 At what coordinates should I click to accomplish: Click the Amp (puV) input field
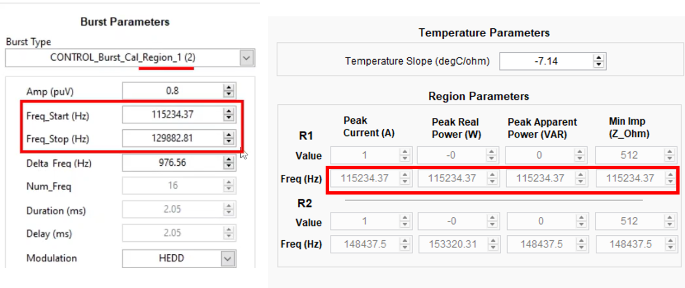[172, 91]
